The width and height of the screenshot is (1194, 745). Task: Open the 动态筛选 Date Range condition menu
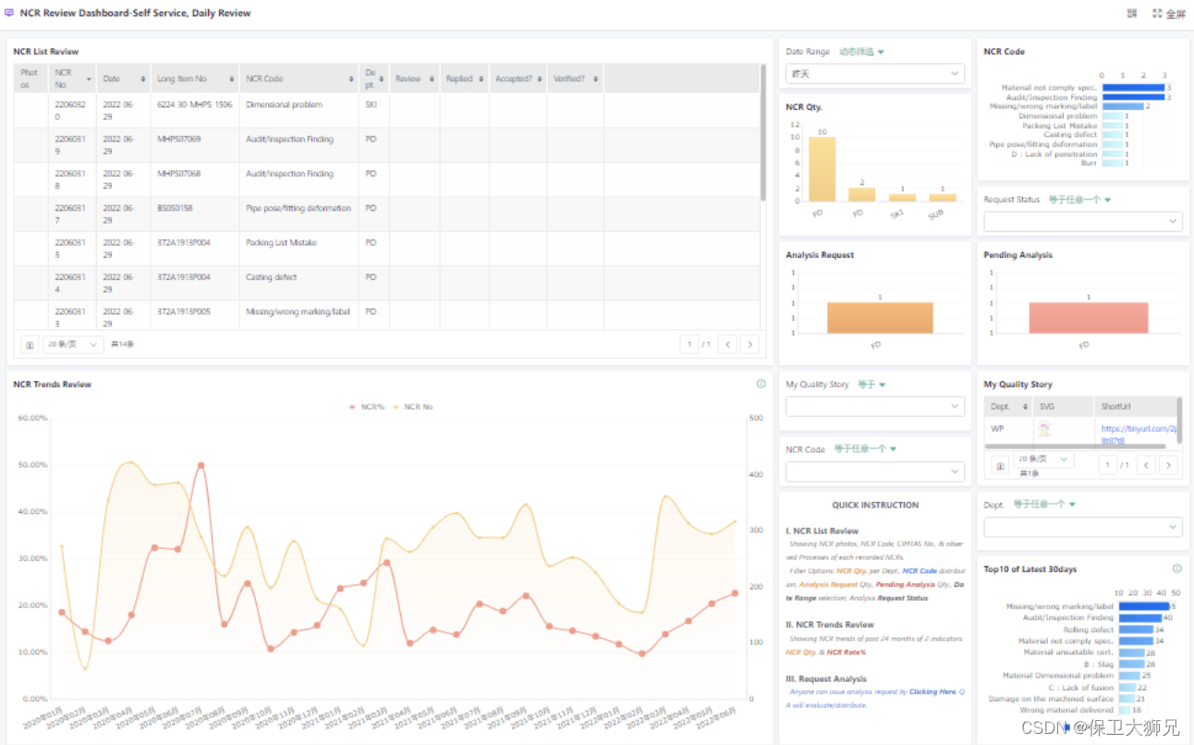tap(861, 52)
